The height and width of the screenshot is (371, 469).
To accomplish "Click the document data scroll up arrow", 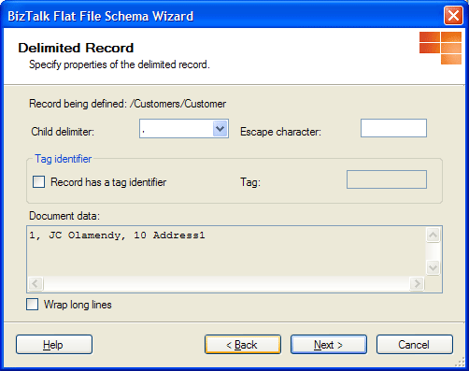I will (x=433, y=235).
